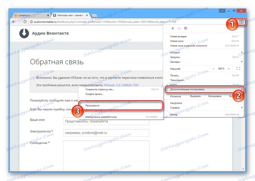This screenshot has height=181, width=255.
Task: Increase zoom with the plus button
Action: click(229, 69)
